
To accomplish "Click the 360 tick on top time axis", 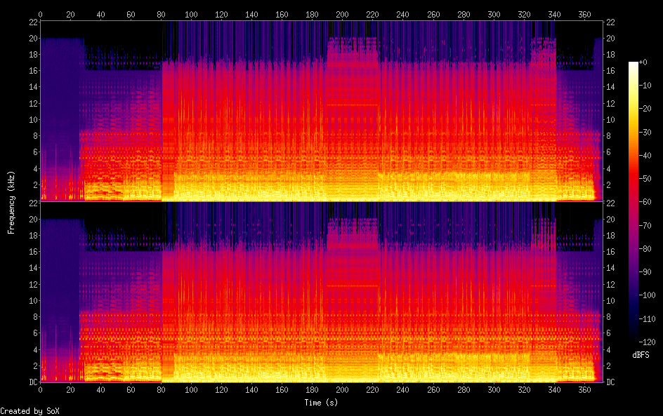I will click(584, 14).
